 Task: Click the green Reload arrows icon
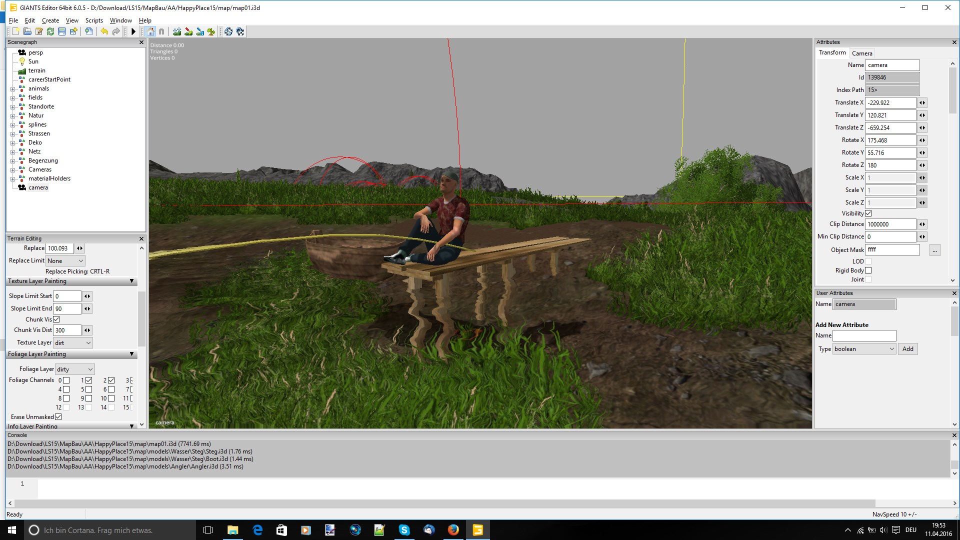(x=50, y=31)
